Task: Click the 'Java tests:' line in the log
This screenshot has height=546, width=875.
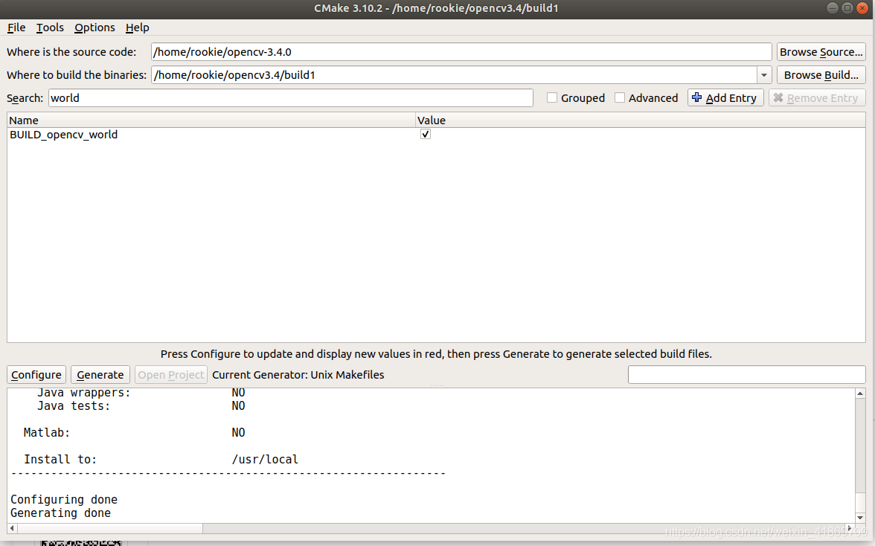Action: coord(74,405)
